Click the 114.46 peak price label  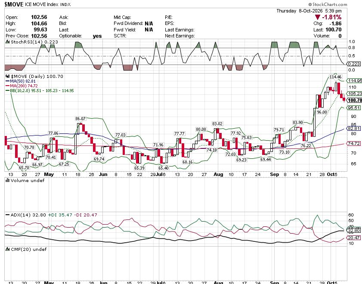coord(336,77)
